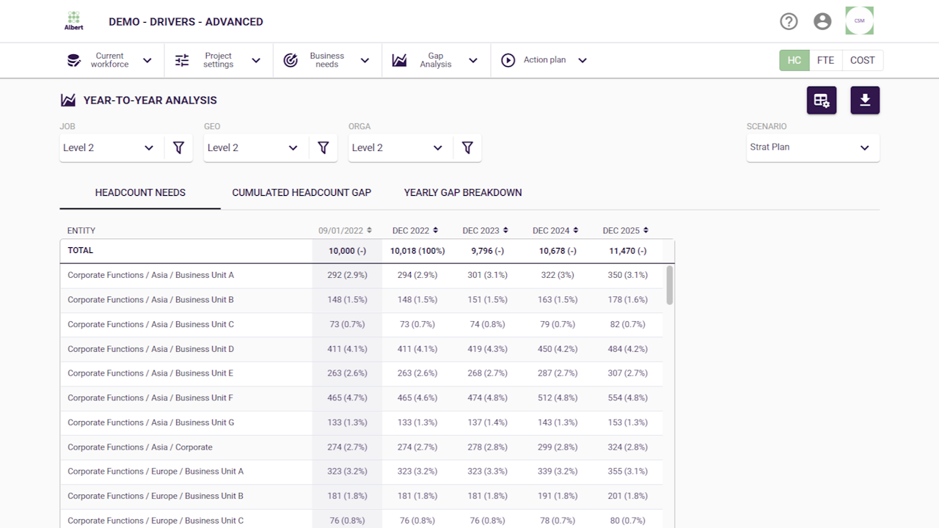Download the year-to-year analysis data
Screen dimensions: 939x528
tap(865, 100)
